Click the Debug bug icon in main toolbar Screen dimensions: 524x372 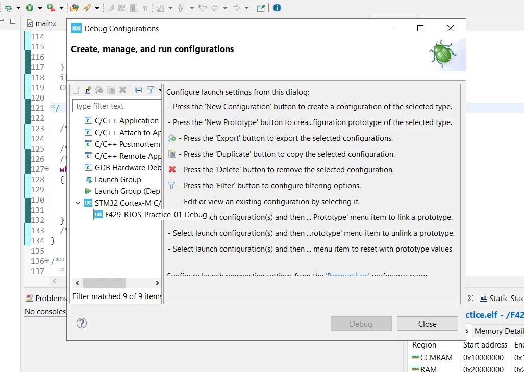(x=8, y=8)
